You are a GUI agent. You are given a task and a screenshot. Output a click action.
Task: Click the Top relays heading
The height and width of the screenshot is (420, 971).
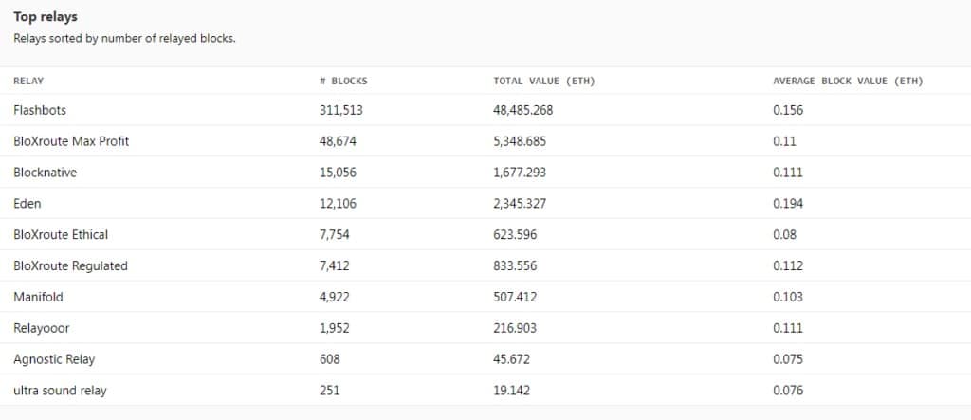click(x=46, y=17)
